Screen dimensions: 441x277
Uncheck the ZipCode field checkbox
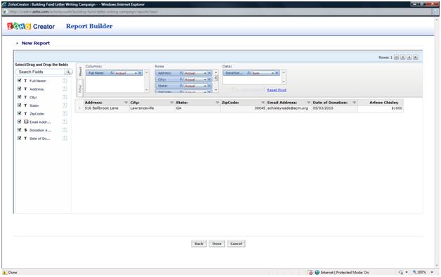20,113
